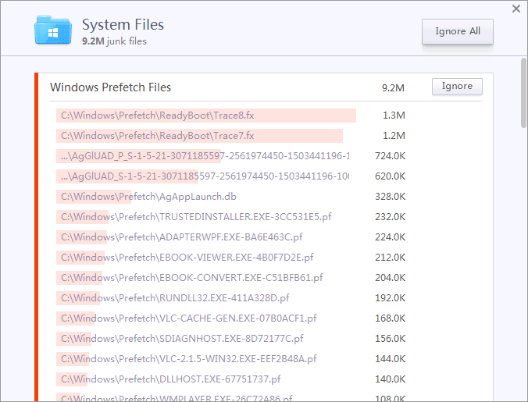
Task: Click the 144.0K size value
Action: point(390,359)
